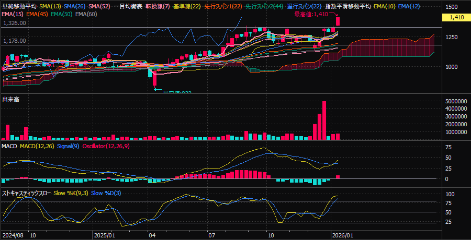Click the tallest red volume bar

coord(324,120)
